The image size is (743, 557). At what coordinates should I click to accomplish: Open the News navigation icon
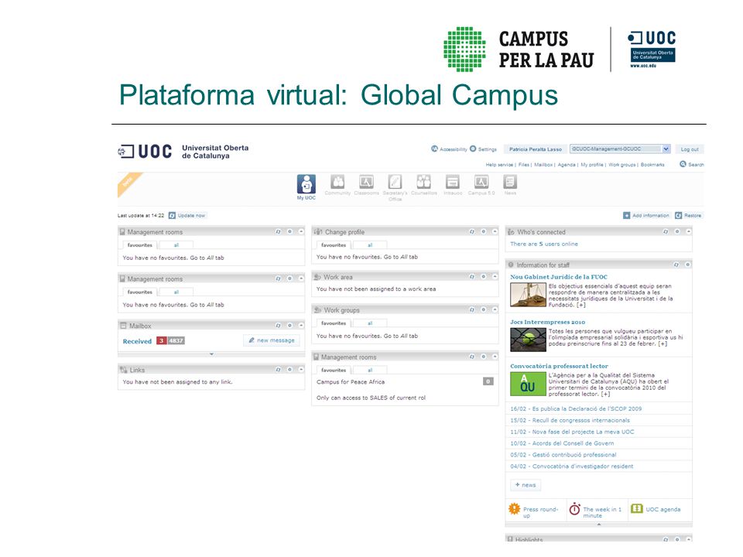point(510,182)
